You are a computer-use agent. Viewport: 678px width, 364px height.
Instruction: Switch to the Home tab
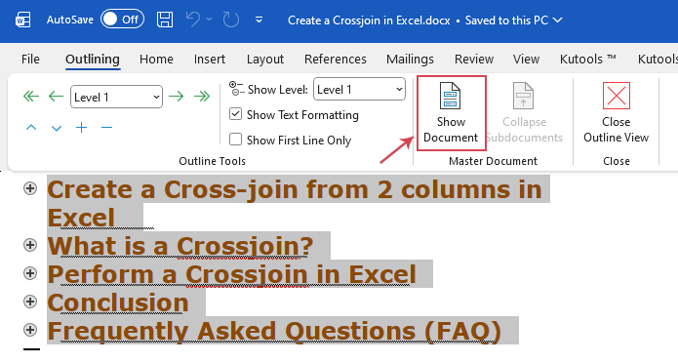click(x=156, y=59)
